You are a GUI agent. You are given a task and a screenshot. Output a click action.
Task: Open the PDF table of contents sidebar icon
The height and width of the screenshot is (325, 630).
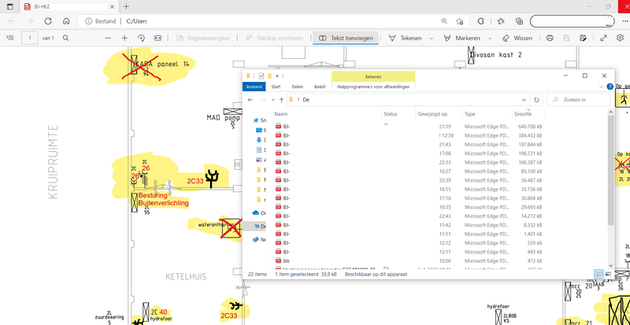(x=10, y=38)
